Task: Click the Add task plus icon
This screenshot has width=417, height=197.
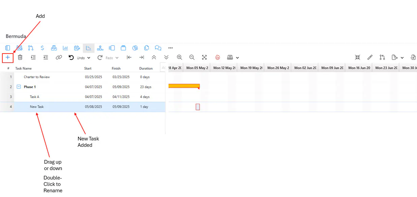Action: click(8, 58)
